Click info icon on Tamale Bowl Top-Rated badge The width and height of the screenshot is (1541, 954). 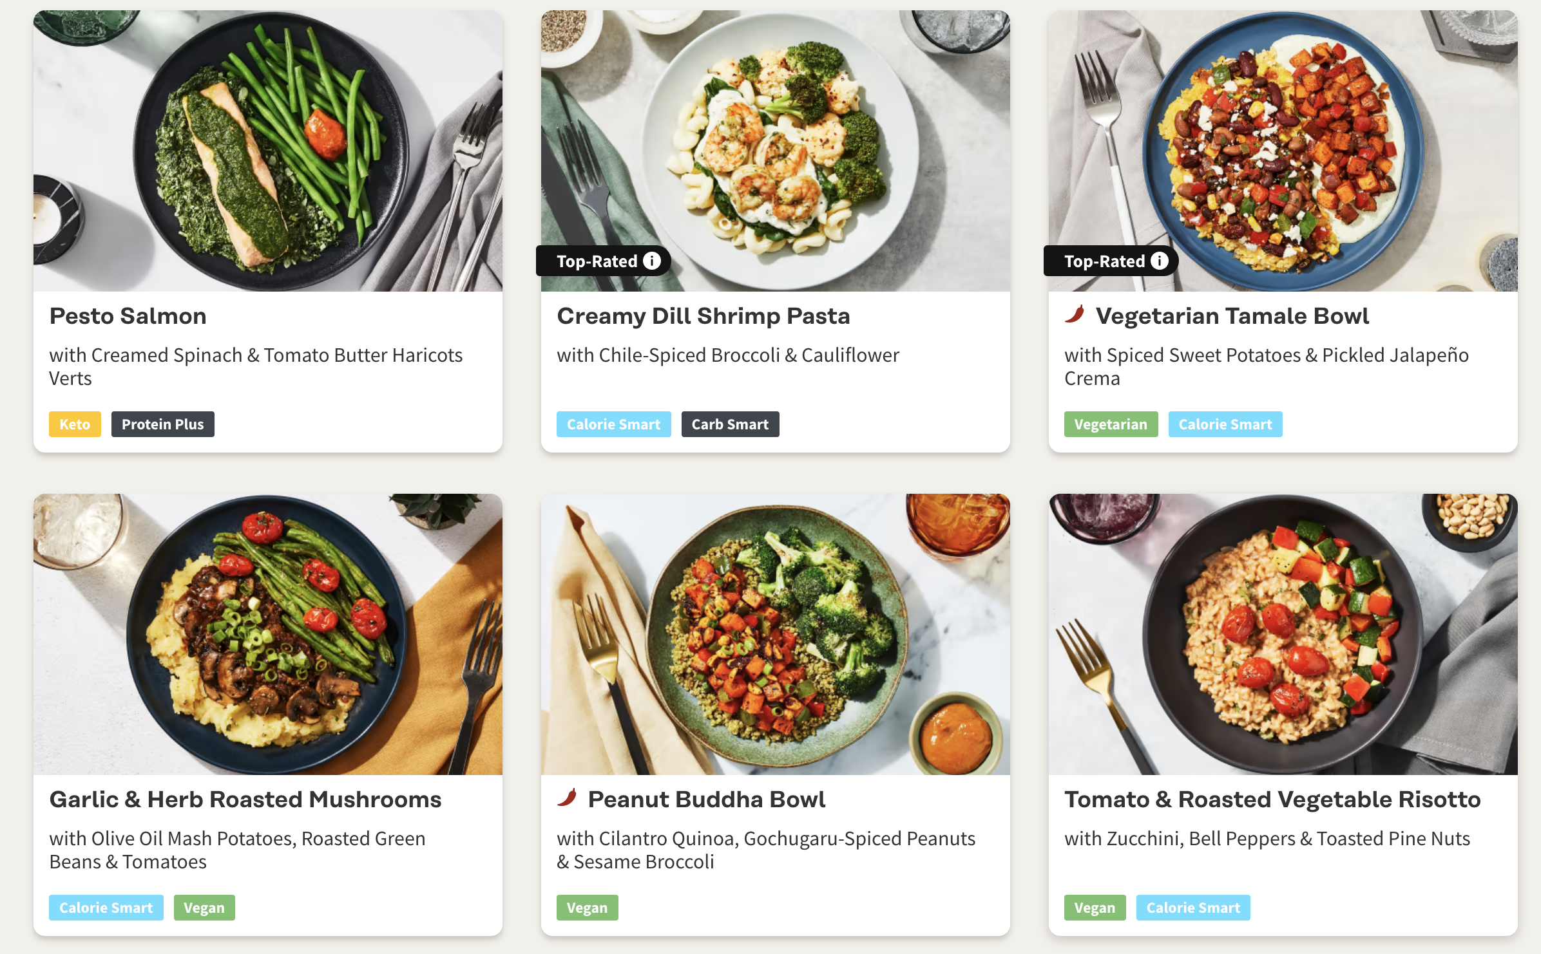click(1160, 261)
